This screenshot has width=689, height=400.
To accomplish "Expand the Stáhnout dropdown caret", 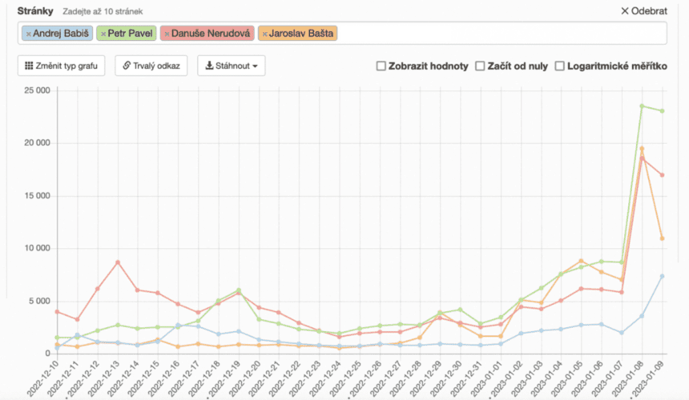I will pos(255,66).
